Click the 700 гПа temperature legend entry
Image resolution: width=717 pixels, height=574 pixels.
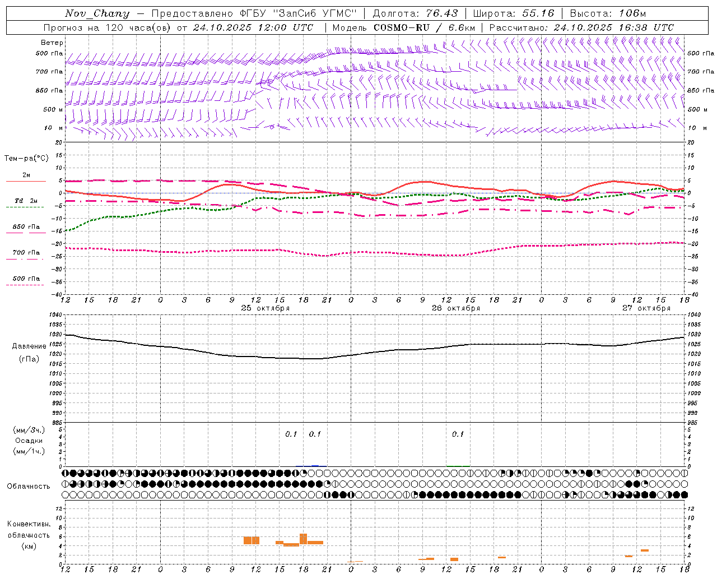point(26,253)
